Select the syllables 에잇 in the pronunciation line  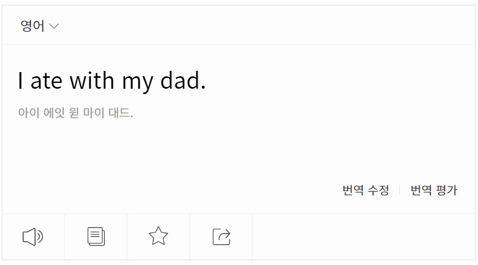[54, 113]
